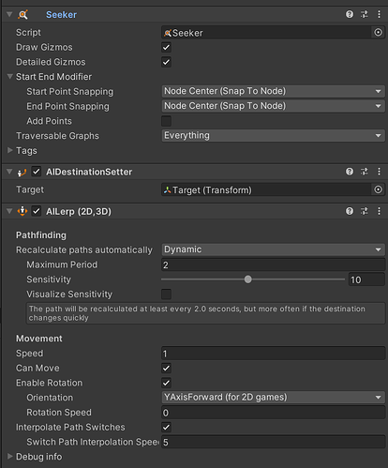Click the Maximum Period input field
This screenshot has width=388, height=468.
[x=273, y=264]
